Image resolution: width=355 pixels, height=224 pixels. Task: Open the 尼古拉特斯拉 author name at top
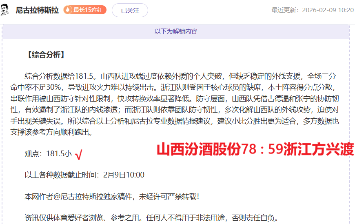coord(37,10)
